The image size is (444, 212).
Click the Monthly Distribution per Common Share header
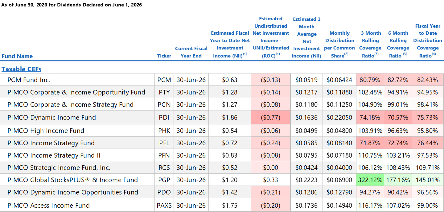[339, 44]
